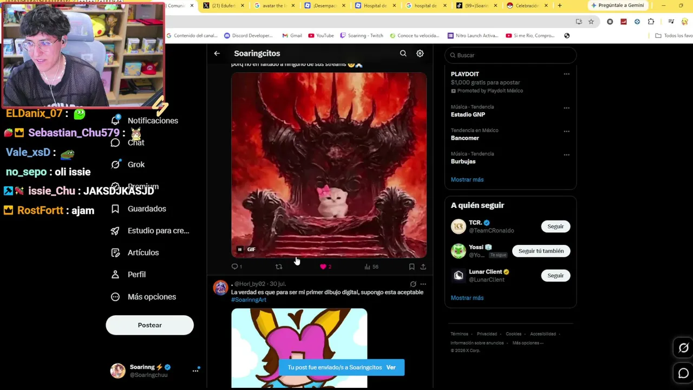
Task: Open Perfil in the sidebar
Action: click(128, 275)
